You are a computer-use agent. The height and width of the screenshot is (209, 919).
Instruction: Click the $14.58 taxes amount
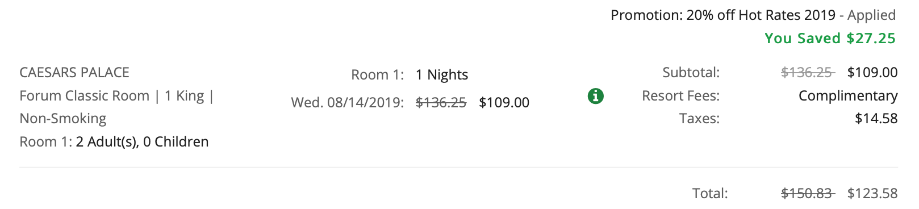(x=876, y=119)
